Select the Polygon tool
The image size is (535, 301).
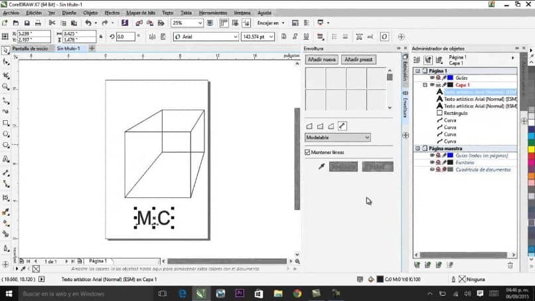[5, 146]
